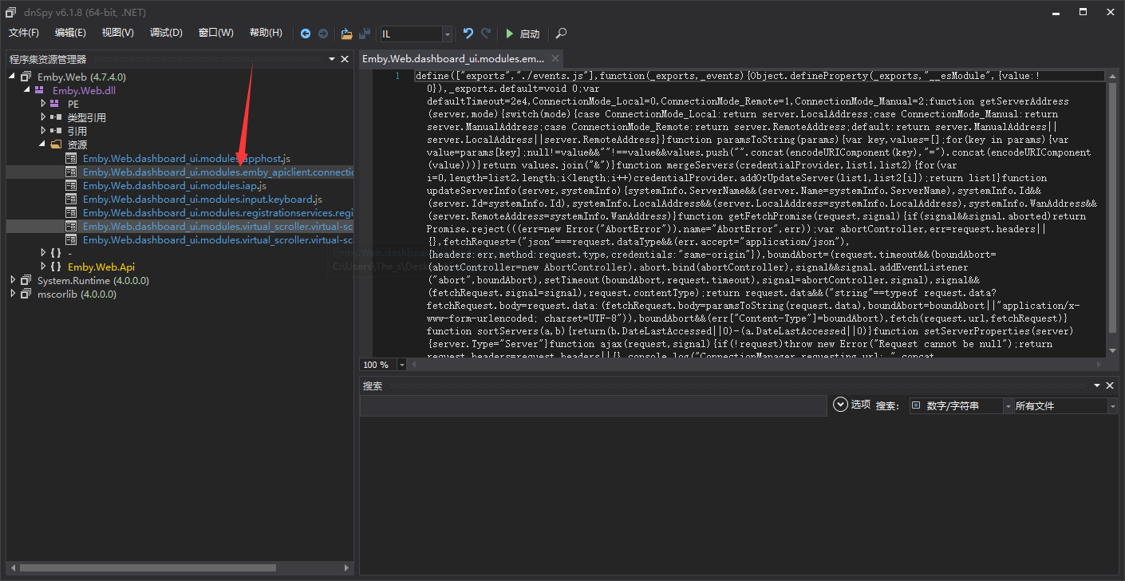Screen dimensions: 1125x581
Task: Open the IL language dropdown
Action: click(x=447, y=34)
